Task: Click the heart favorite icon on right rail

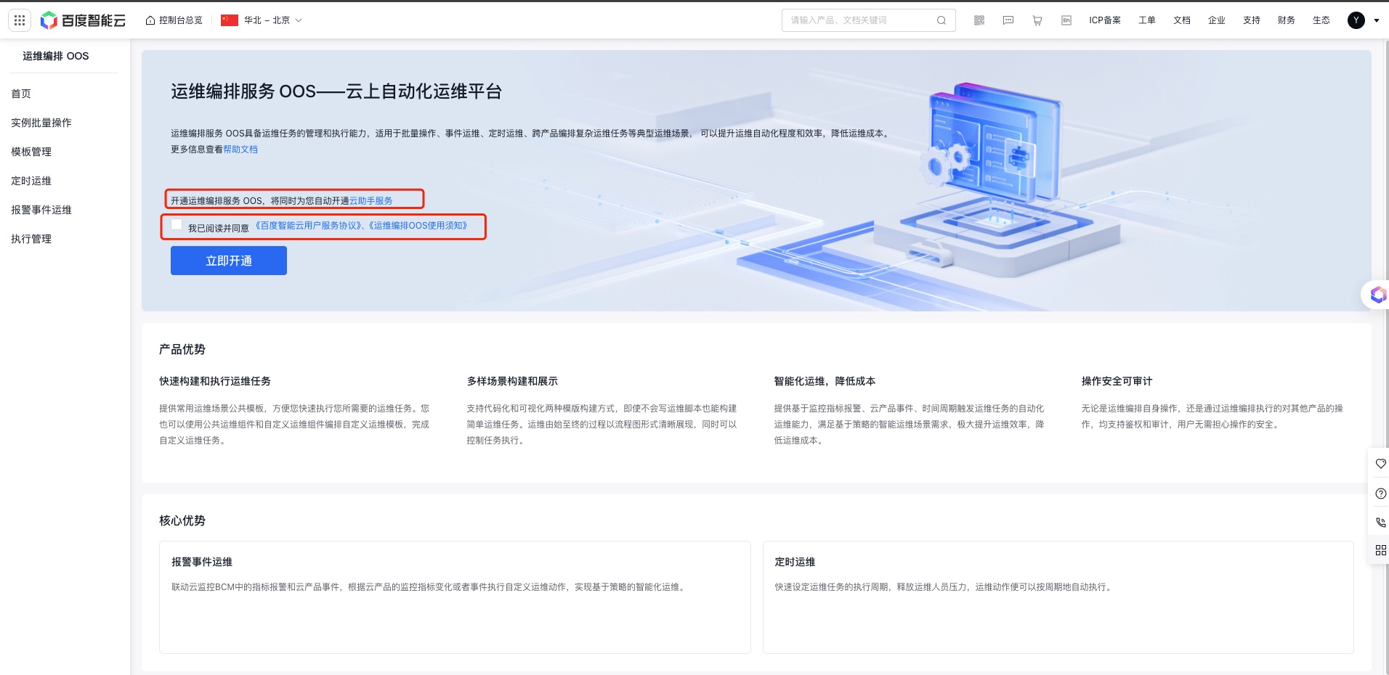Action: click(x=1380, y=464)
